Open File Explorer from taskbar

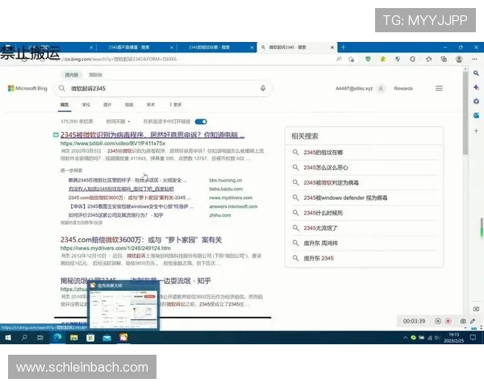(73, 337)
